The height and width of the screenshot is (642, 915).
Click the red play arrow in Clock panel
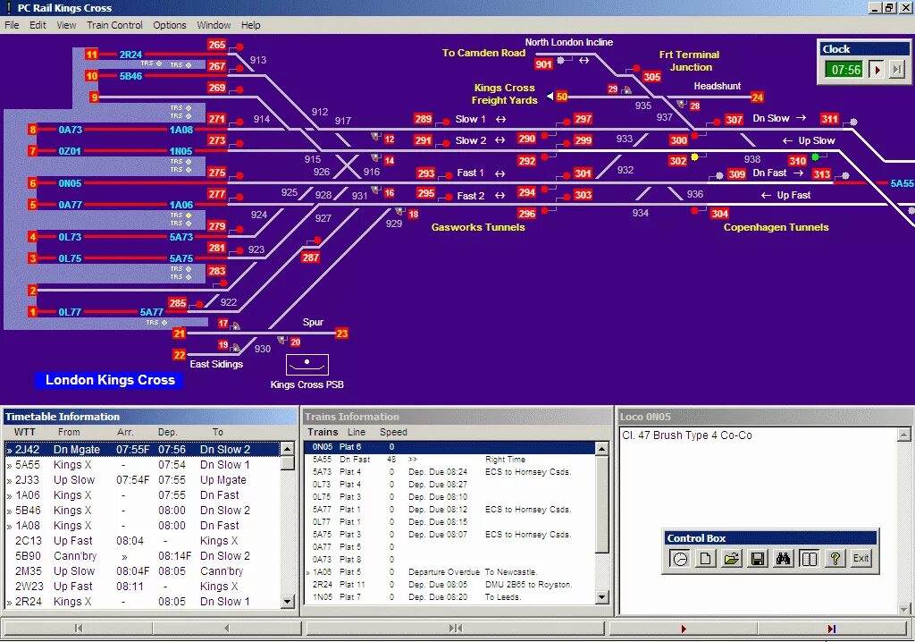877,70
